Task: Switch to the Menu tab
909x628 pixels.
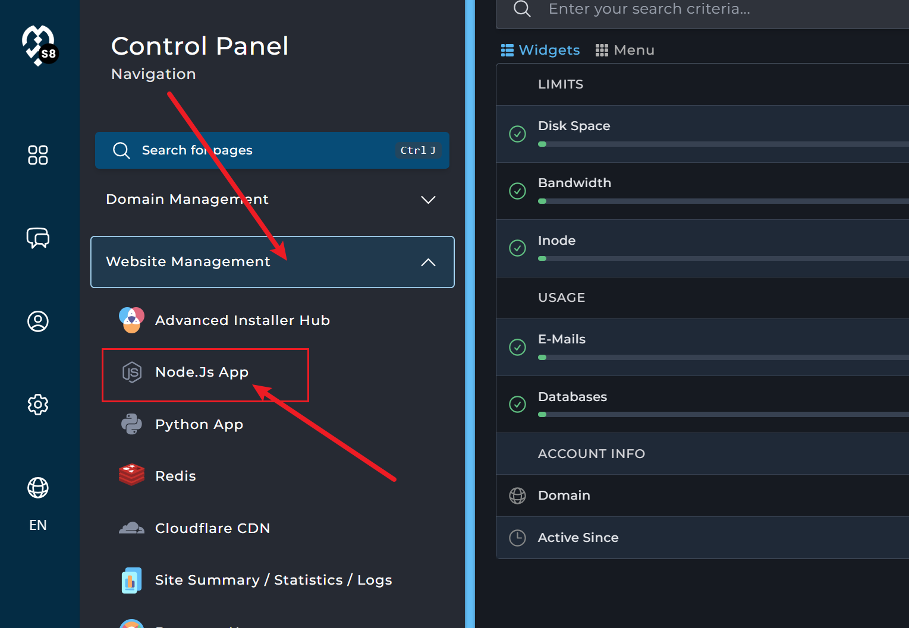Action: [625, 51]
